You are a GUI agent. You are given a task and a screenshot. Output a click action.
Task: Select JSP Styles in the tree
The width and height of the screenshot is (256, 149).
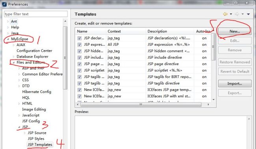click(x=36, y=139)
